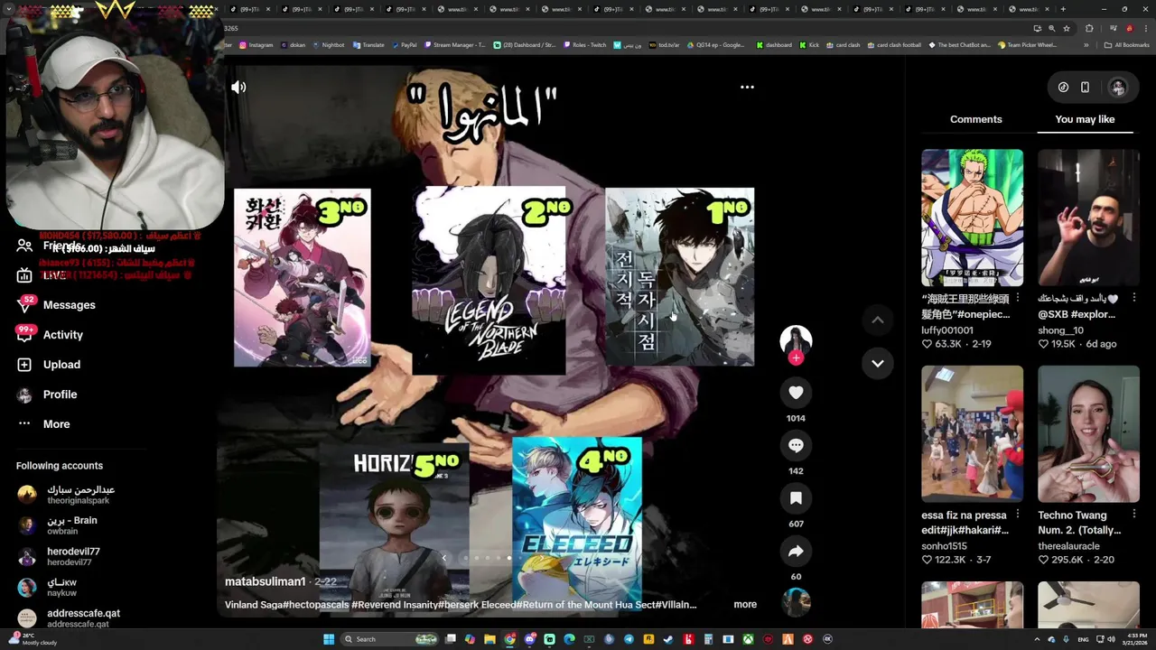Open options dots for shong__10 video
This screenshot has width=1156, height=650.
(x=1134, y=298)
